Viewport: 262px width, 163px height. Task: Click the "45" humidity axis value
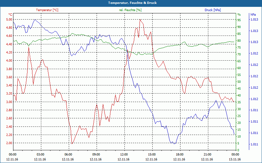pyautogui.click(x=239, y=89)
